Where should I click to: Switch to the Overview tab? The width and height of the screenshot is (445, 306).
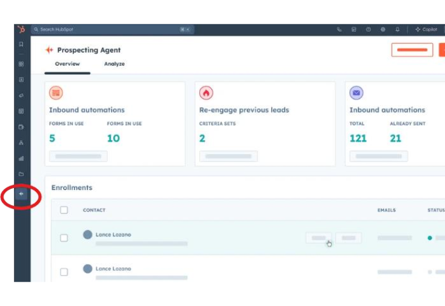(67, 64)
